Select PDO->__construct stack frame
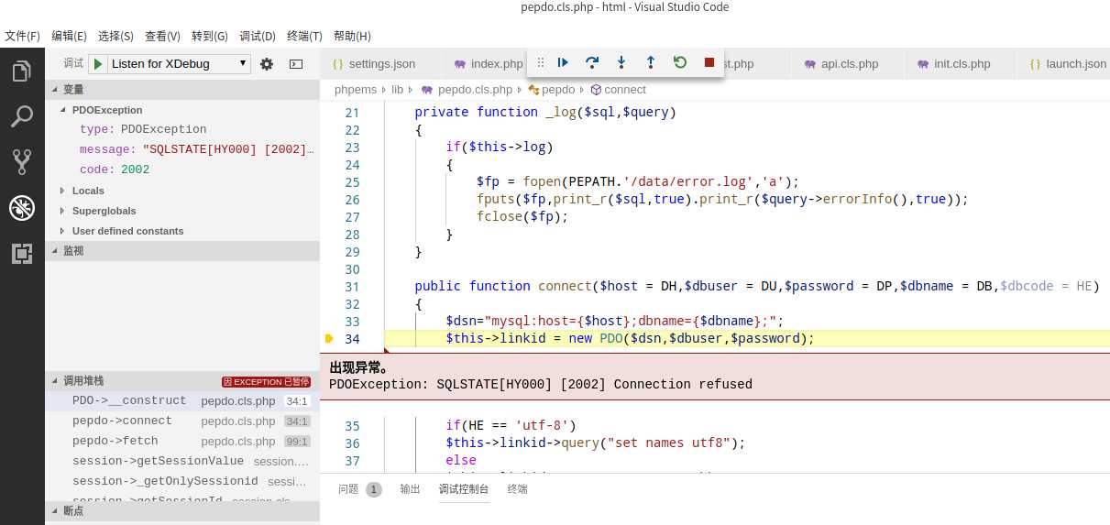 tap(182, 401)
